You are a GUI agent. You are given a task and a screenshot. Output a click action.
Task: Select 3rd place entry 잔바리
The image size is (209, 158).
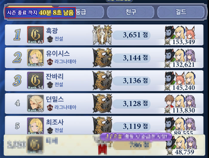click(104, 80)
